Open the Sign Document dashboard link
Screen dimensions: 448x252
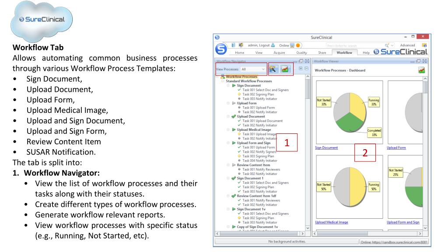(326, 148)
